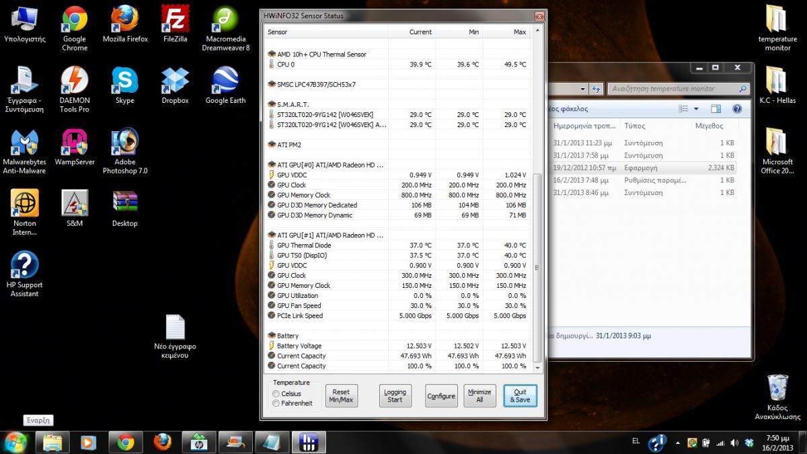Sort Explorer by Μέγεθος column
The width and height of the screenshot is (807, 454).
pos(713,126)
